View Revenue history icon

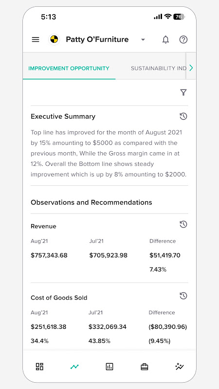[x=183, y=225]
